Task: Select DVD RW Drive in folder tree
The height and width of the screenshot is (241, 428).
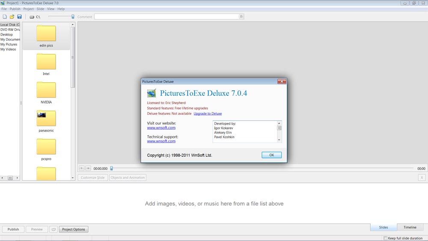Action: pyautogui.click(x=10, y=30)
